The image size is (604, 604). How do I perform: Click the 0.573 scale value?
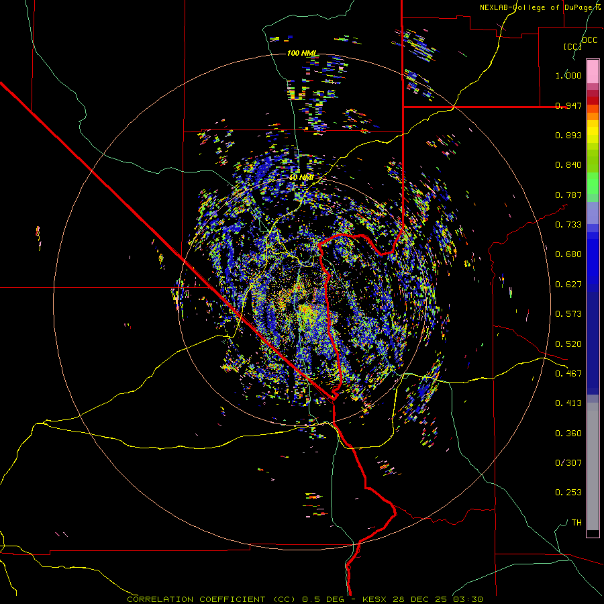coord(568,314)
